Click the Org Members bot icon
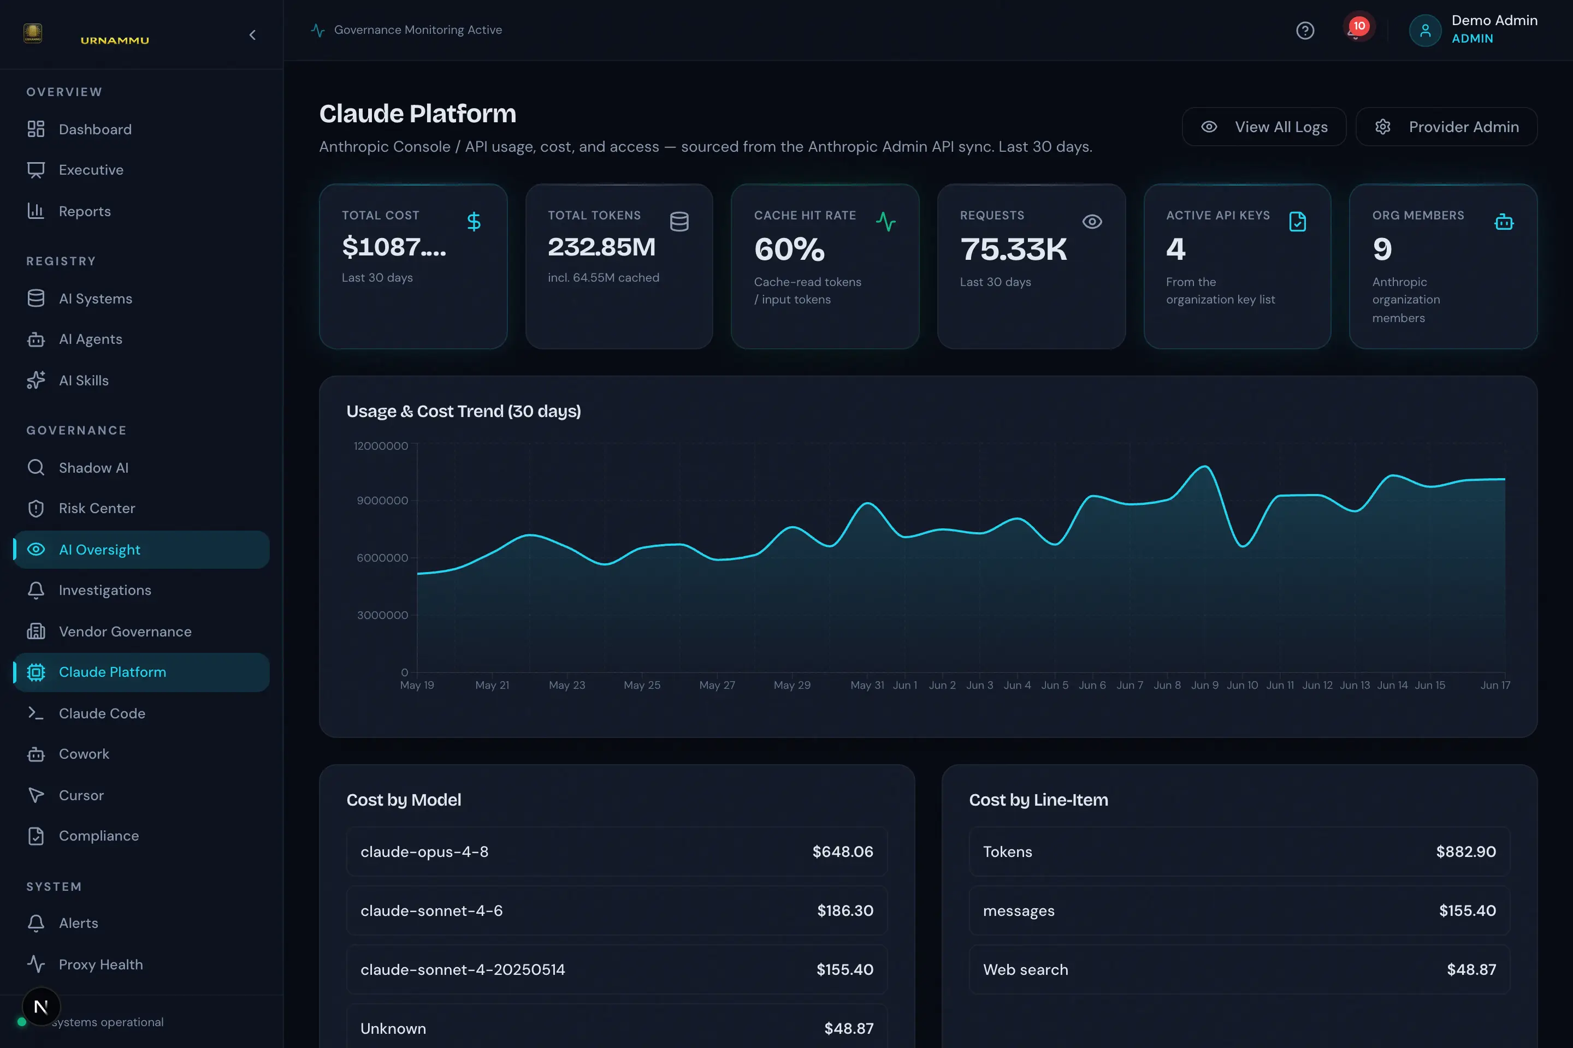Screen dimensions: 1573x1048 tap(1504, 221)
